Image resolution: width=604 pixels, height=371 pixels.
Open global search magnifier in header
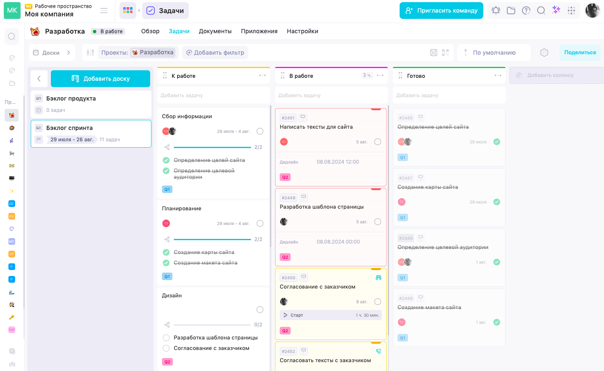point(541,11)
